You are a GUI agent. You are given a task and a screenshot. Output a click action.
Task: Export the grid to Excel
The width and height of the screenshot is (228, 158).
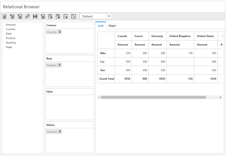point(50,16)
